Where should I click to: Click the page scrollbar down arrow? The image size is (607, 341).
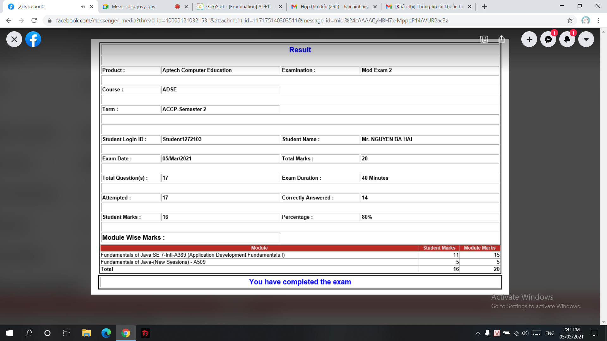click(x=604, y=322)
